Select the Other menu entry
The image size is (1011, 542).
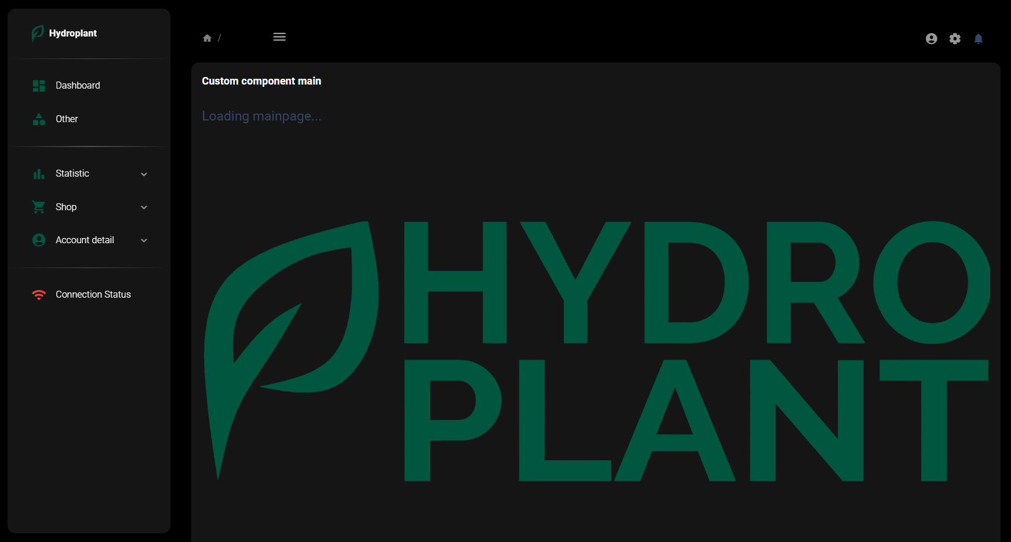pyautogui.click(x=67, y=119)
